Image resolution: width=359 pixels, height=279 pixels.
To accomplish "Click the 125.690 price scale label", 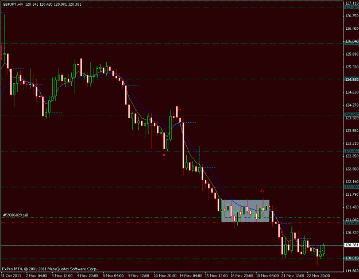I will (x=352, y=54).
